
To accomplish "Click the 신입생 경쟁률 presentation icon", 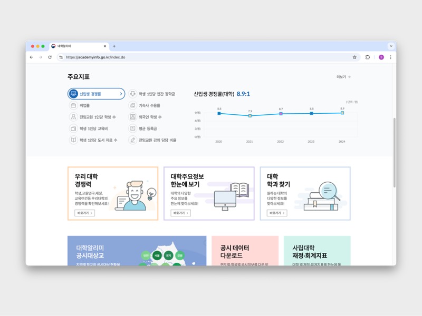I will [x=73, y=94].
